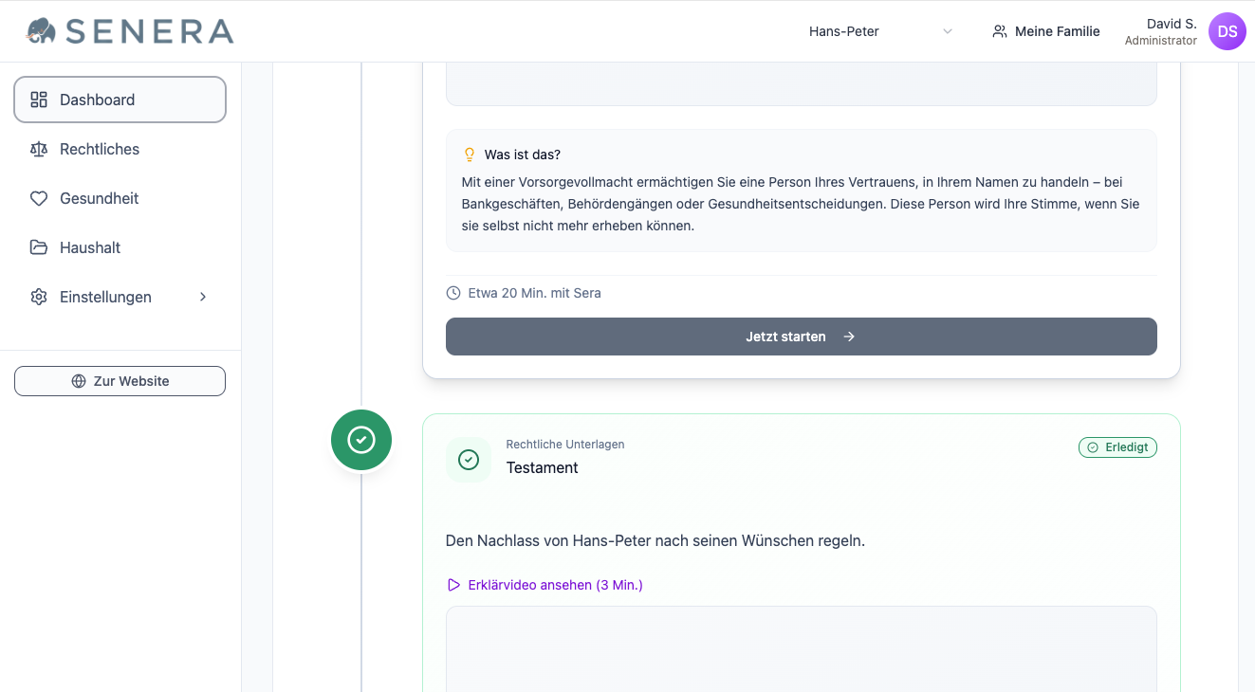Screen dimensions: 1255x692
Task: Click the lightbulb icon beside Was ist das?
Action: tap(469, 155)
